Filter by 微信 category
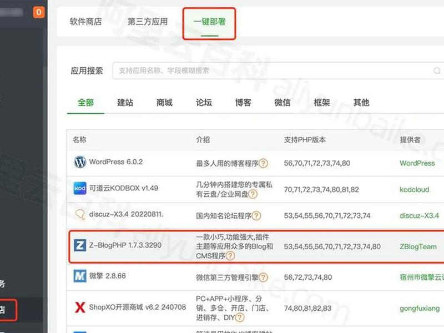Image resolution: width=444 pixels, height=333 pixels. tap(282, 103)
